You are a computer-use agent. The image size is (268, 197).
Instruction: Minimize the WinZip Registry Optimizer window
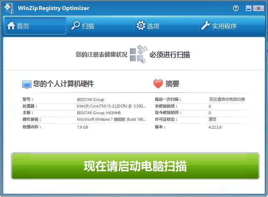point(249,8)
